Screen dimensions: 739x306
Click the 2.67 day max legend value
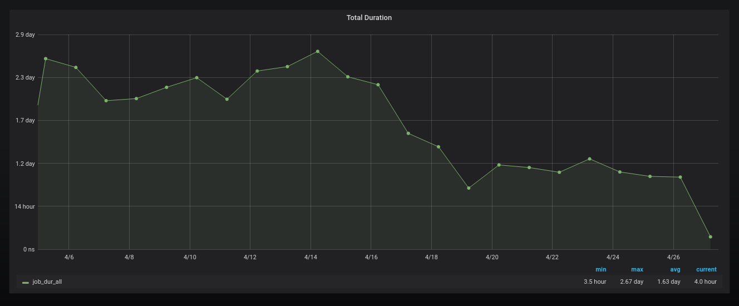pyautogui.click(x=632, y=282)
